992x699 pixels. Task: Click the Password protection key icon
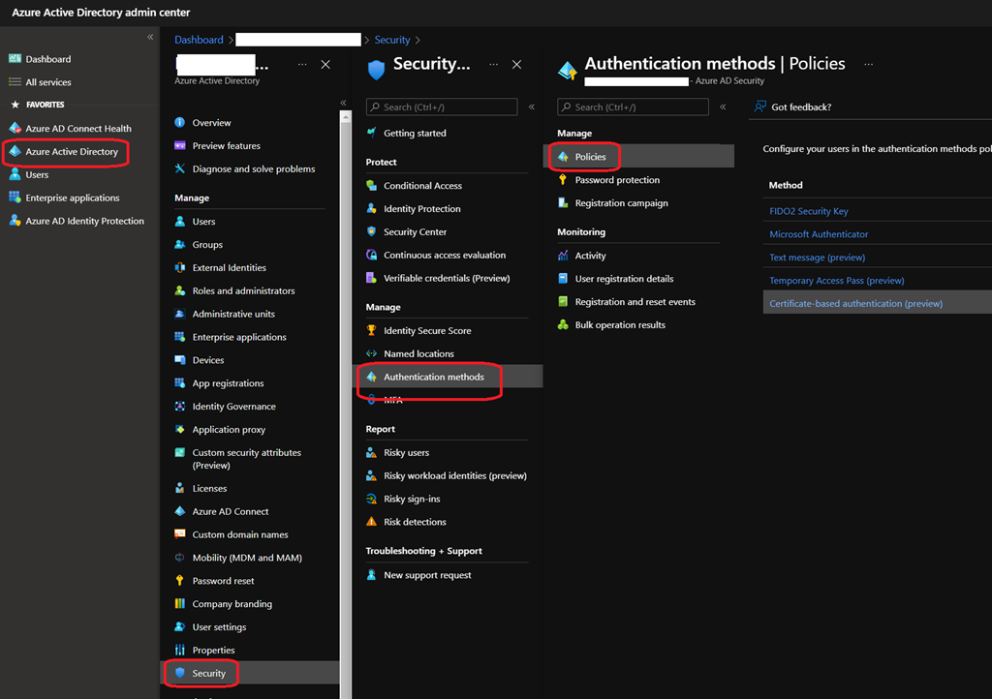[x=564, y=180]
